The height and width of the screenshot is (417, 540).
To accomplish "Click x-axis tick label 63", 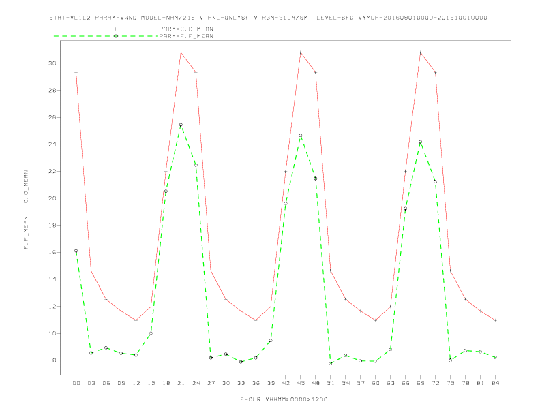I will [x=391, y=383].
